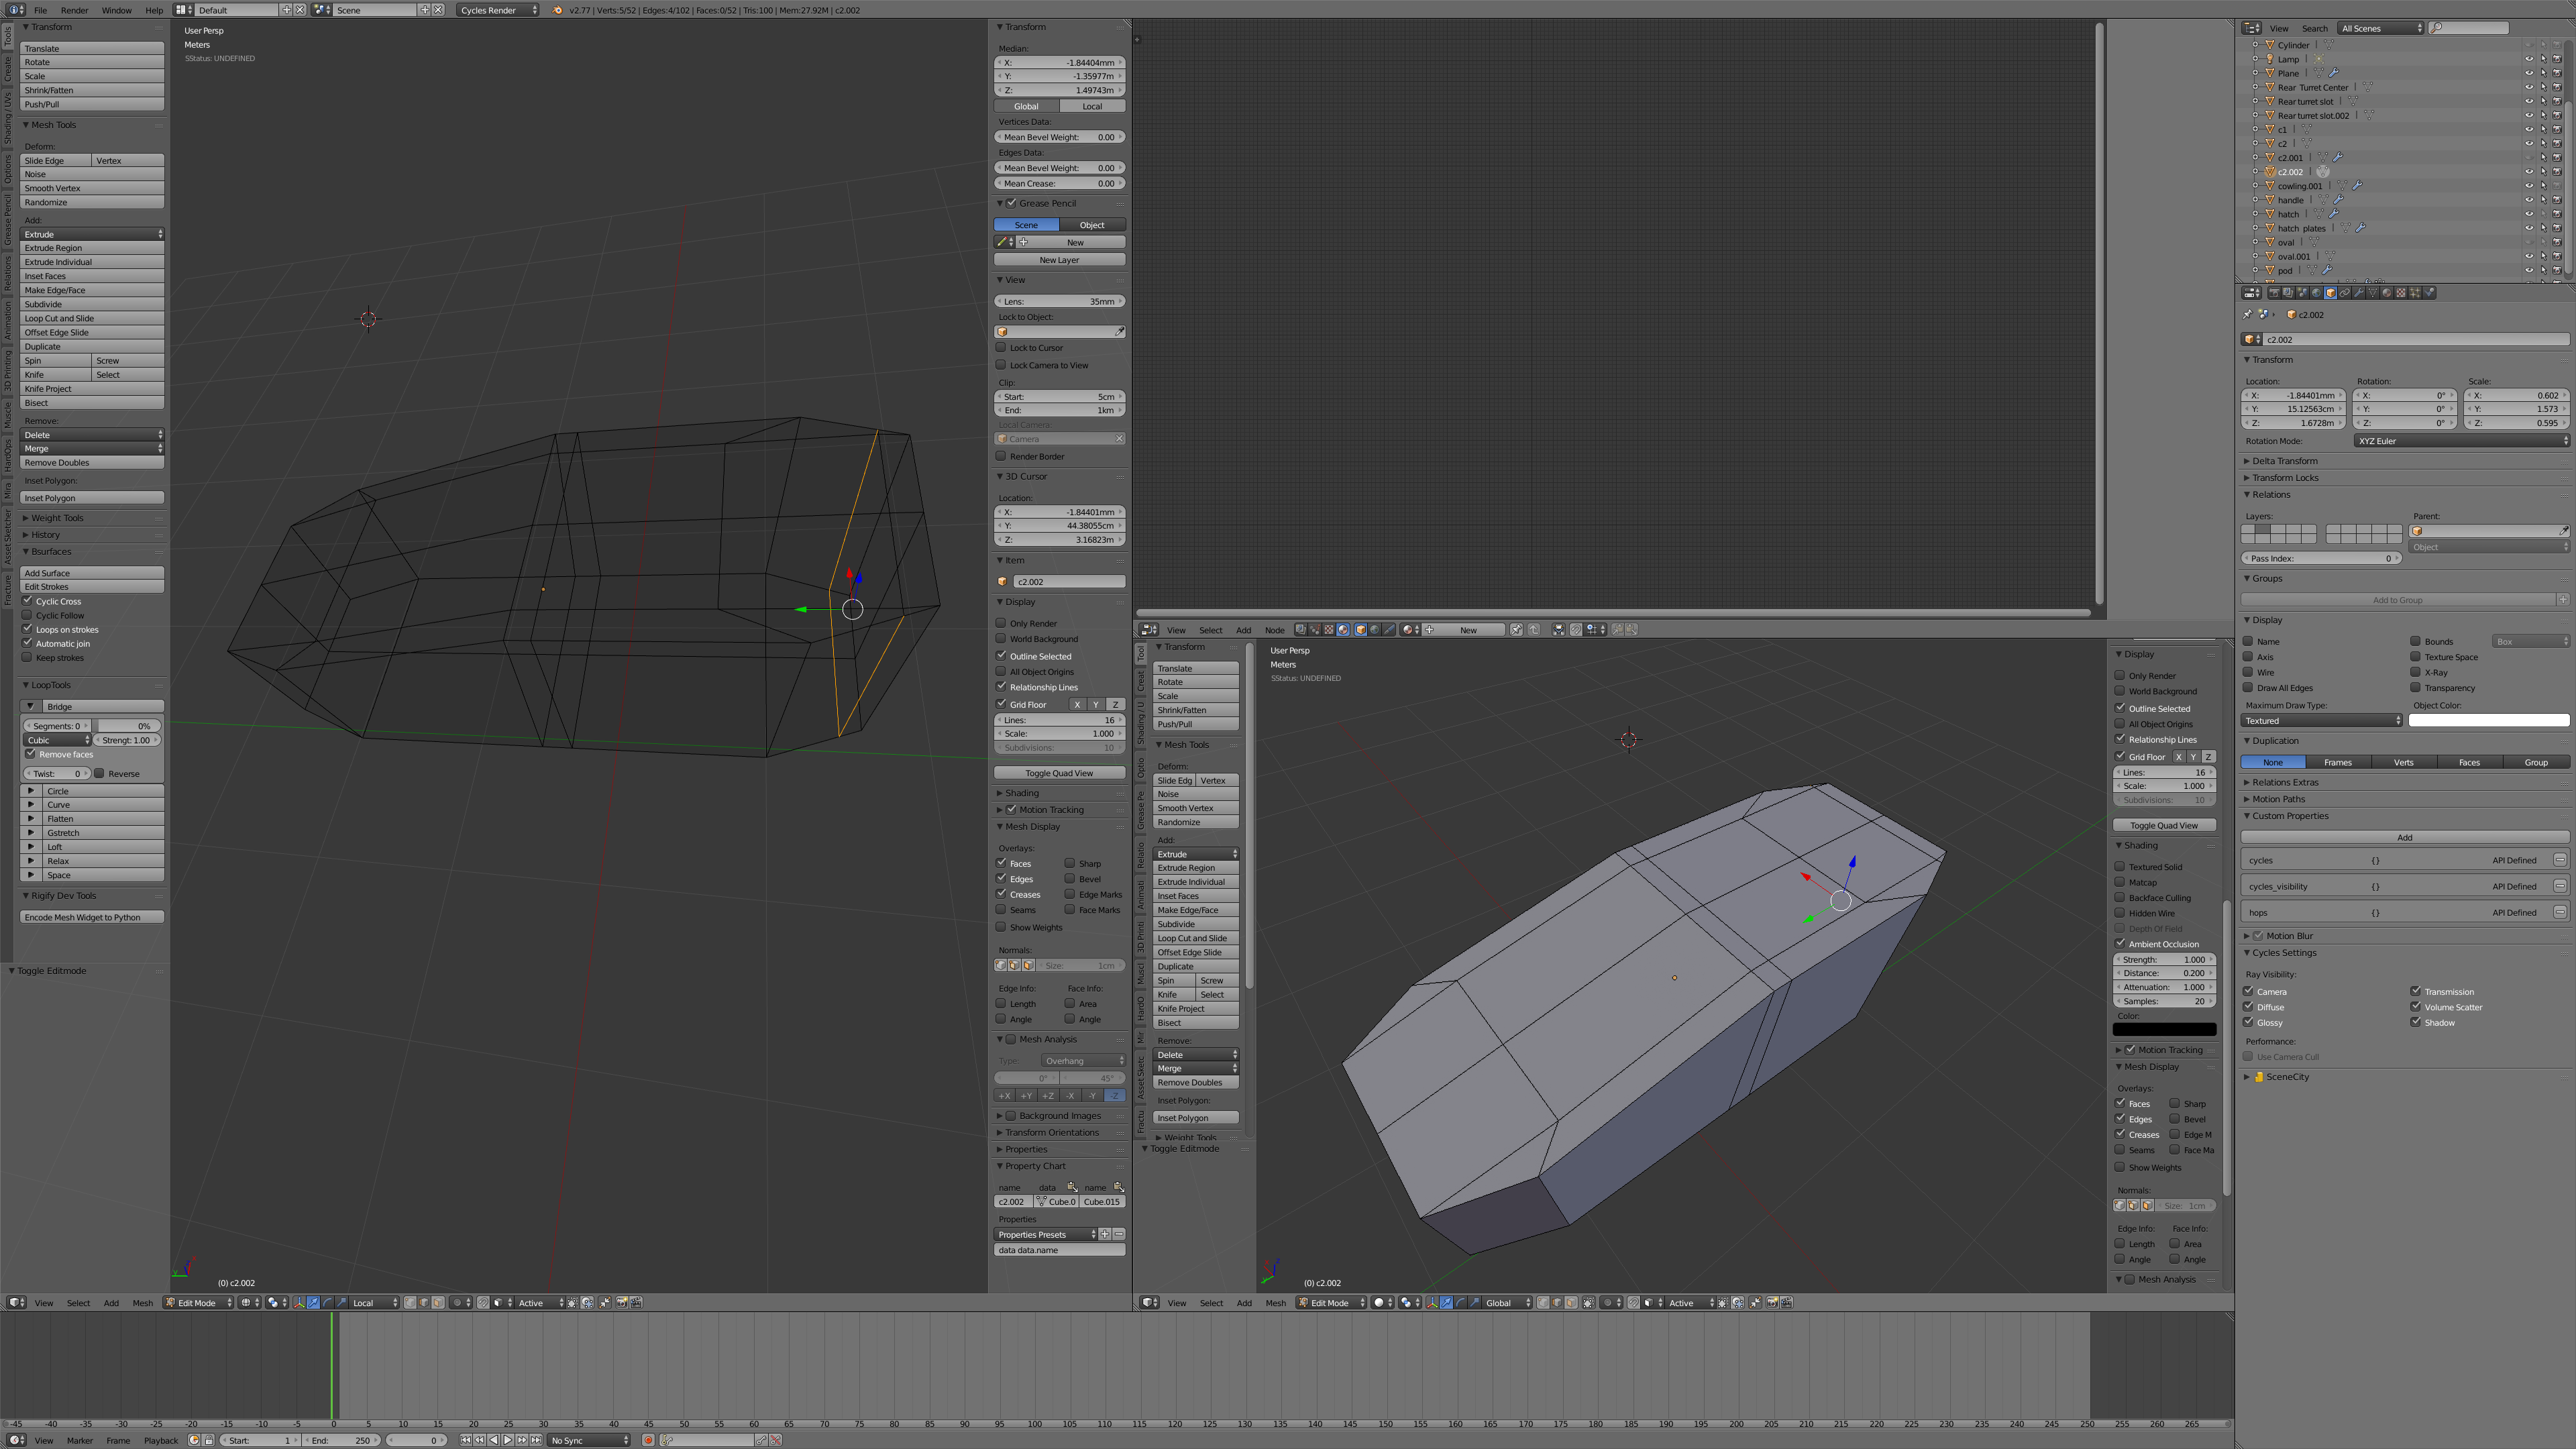This screenshot has width=2576, height=1449.
Task: Enable Only Render in left Display panel
Action: (1001, 622)
